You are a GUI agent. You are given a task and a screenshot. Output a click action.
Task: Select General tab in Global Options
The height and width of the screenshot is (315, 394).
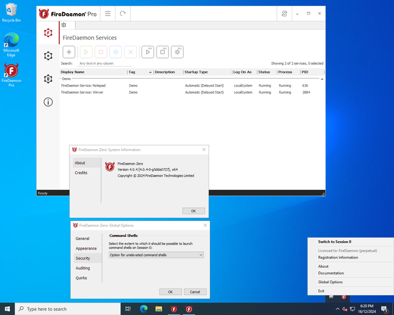[88, 238]
